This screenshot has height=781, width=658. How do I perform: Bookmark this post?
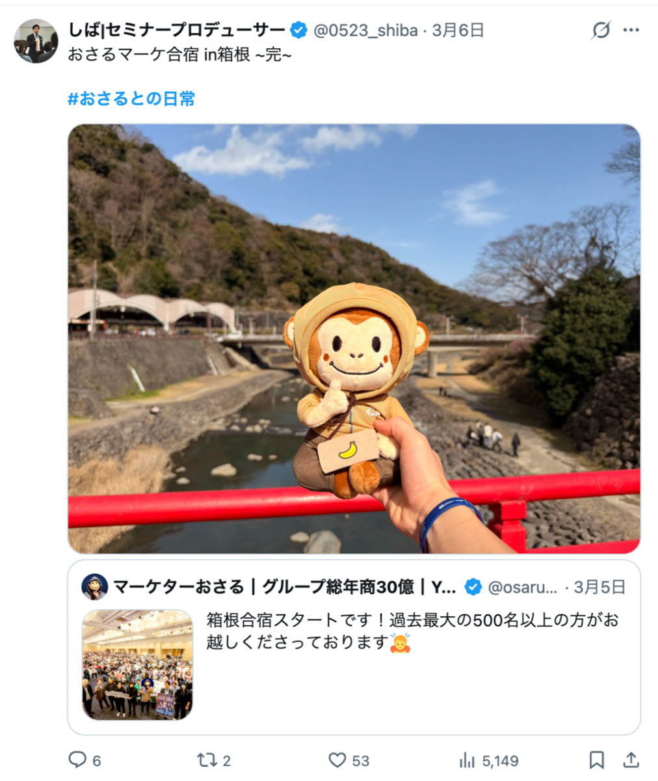tap(596, 760)
